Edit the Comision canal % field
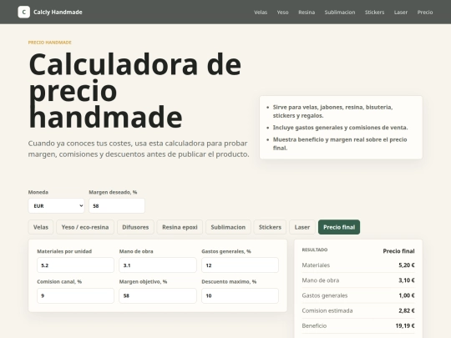Screen dimensions: 451x338 coord(76,295)
